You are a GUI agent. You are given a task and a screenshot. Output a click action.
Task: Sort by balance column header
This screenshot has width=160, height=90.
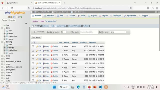coord(83,42)
